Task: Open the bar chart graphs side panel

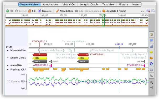Action: coord(151,46)
